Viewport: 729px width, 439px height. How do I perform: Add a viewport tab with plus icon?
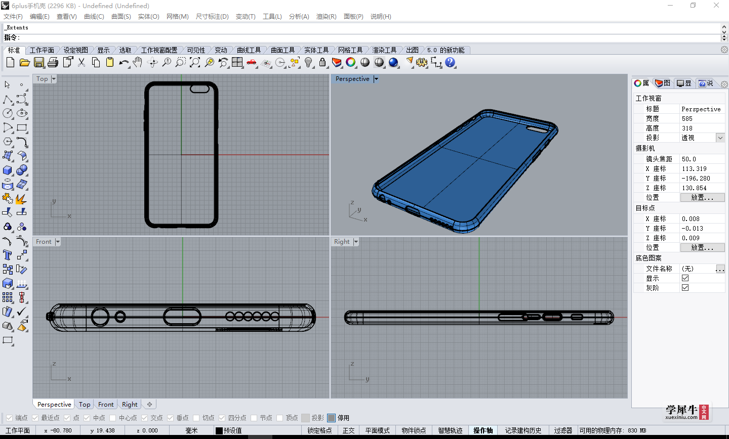[149, 404]
